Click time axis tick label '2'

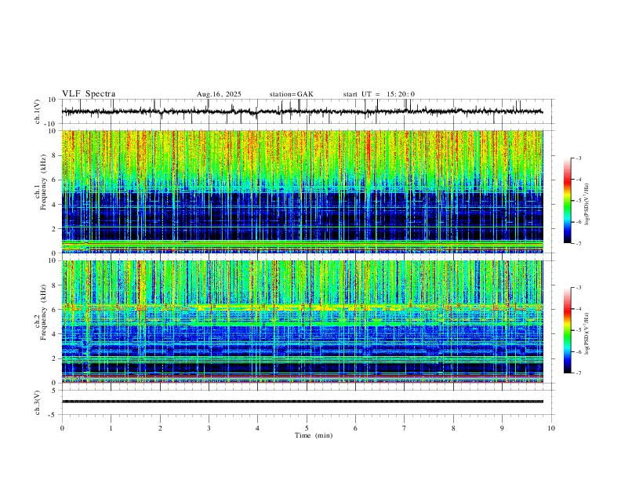coord(160,428)
